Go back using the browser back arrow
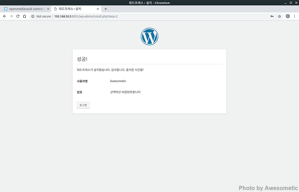 pos(5,17)
